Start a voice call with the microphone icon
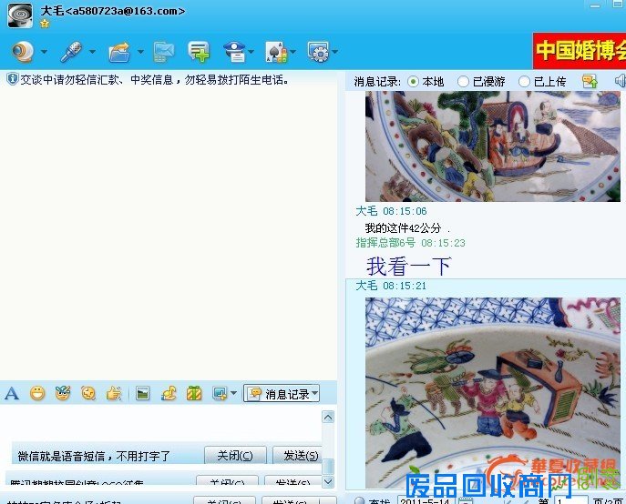 (x=71, y=52)
